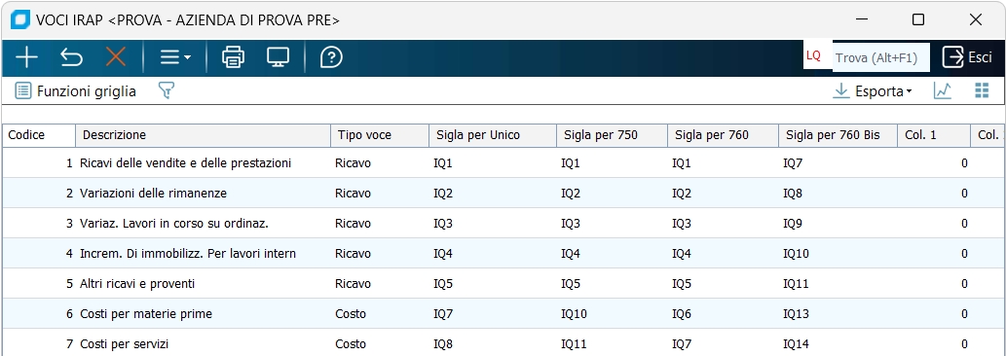1006x356 pixels.
Task: Click the printer icon to print
Action: tap(233, 57)
